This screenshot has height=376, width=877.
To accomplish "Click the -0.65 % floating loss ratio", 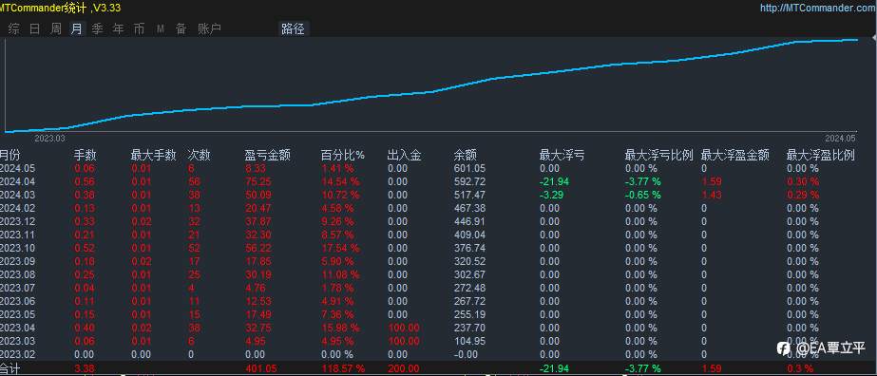I will [642, 195].
